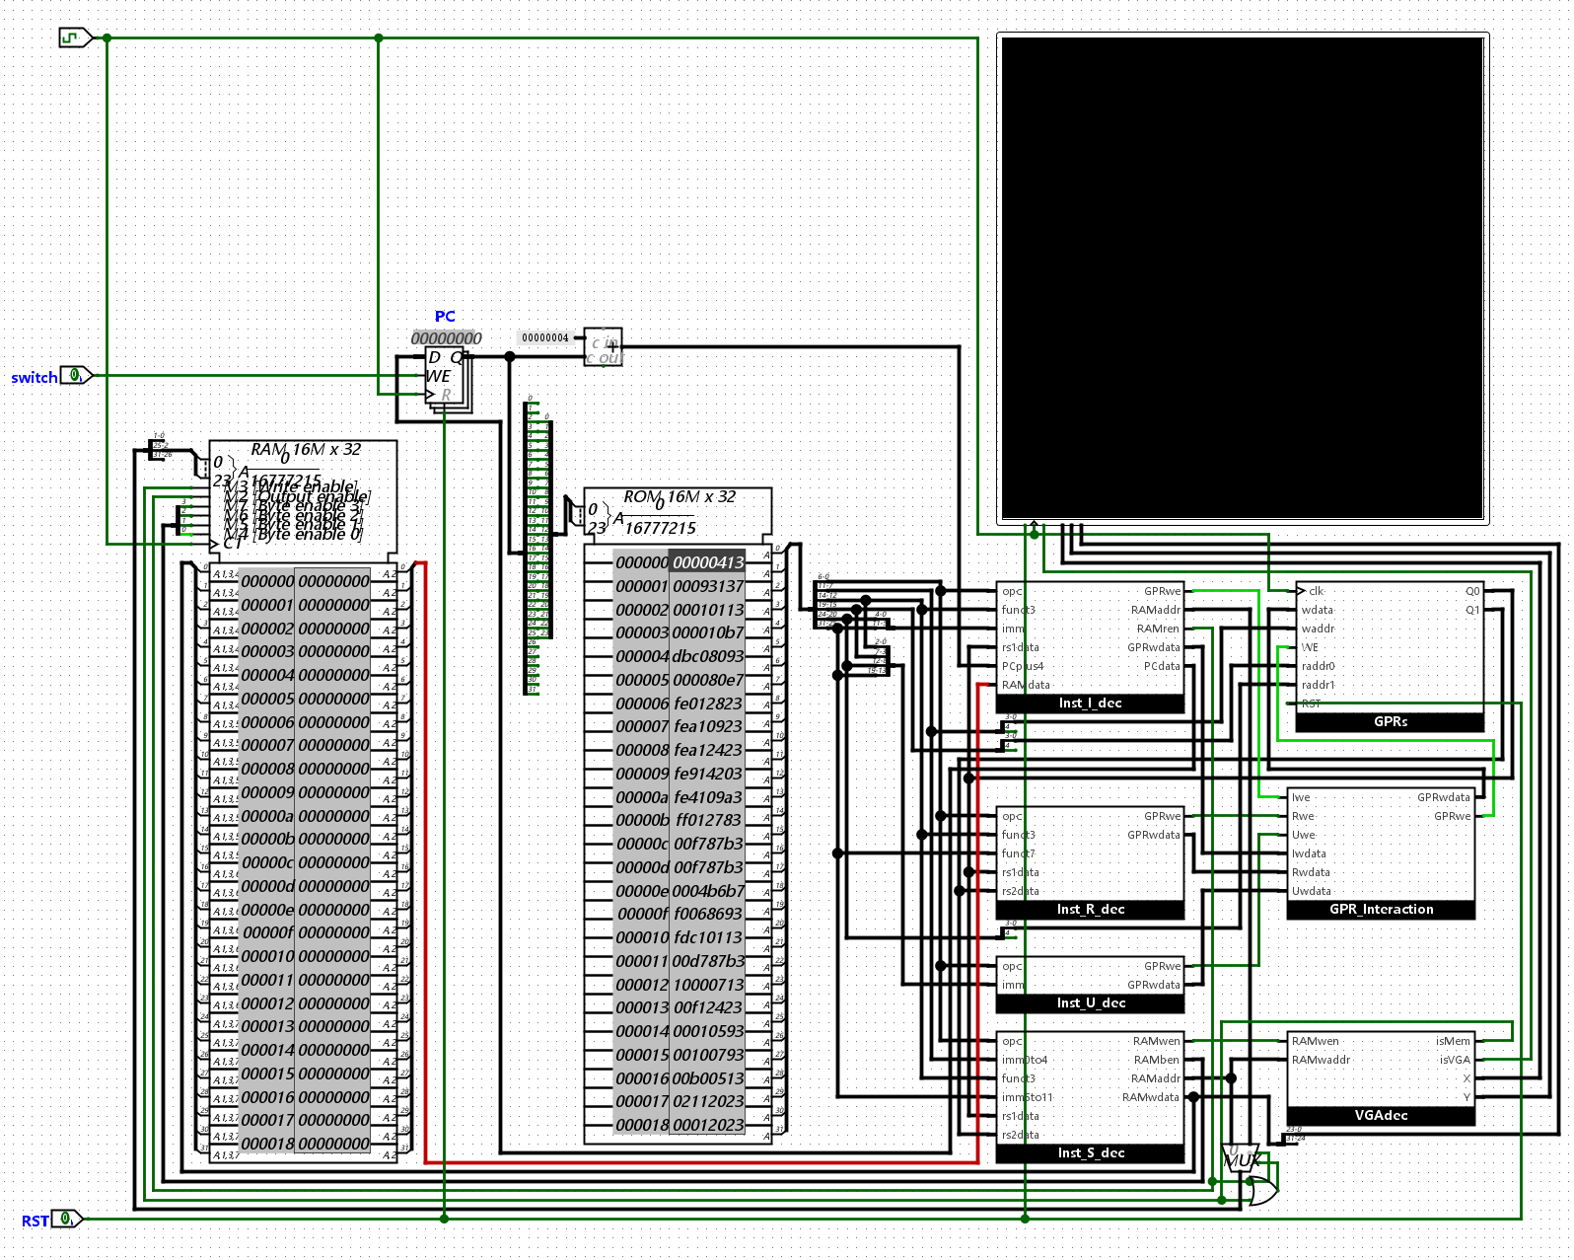Viewport: 1574px width, 1260px height.
Task: Select the ROM 16M x 32 component header
Action: pyautogui.click(x=678, y=515)
